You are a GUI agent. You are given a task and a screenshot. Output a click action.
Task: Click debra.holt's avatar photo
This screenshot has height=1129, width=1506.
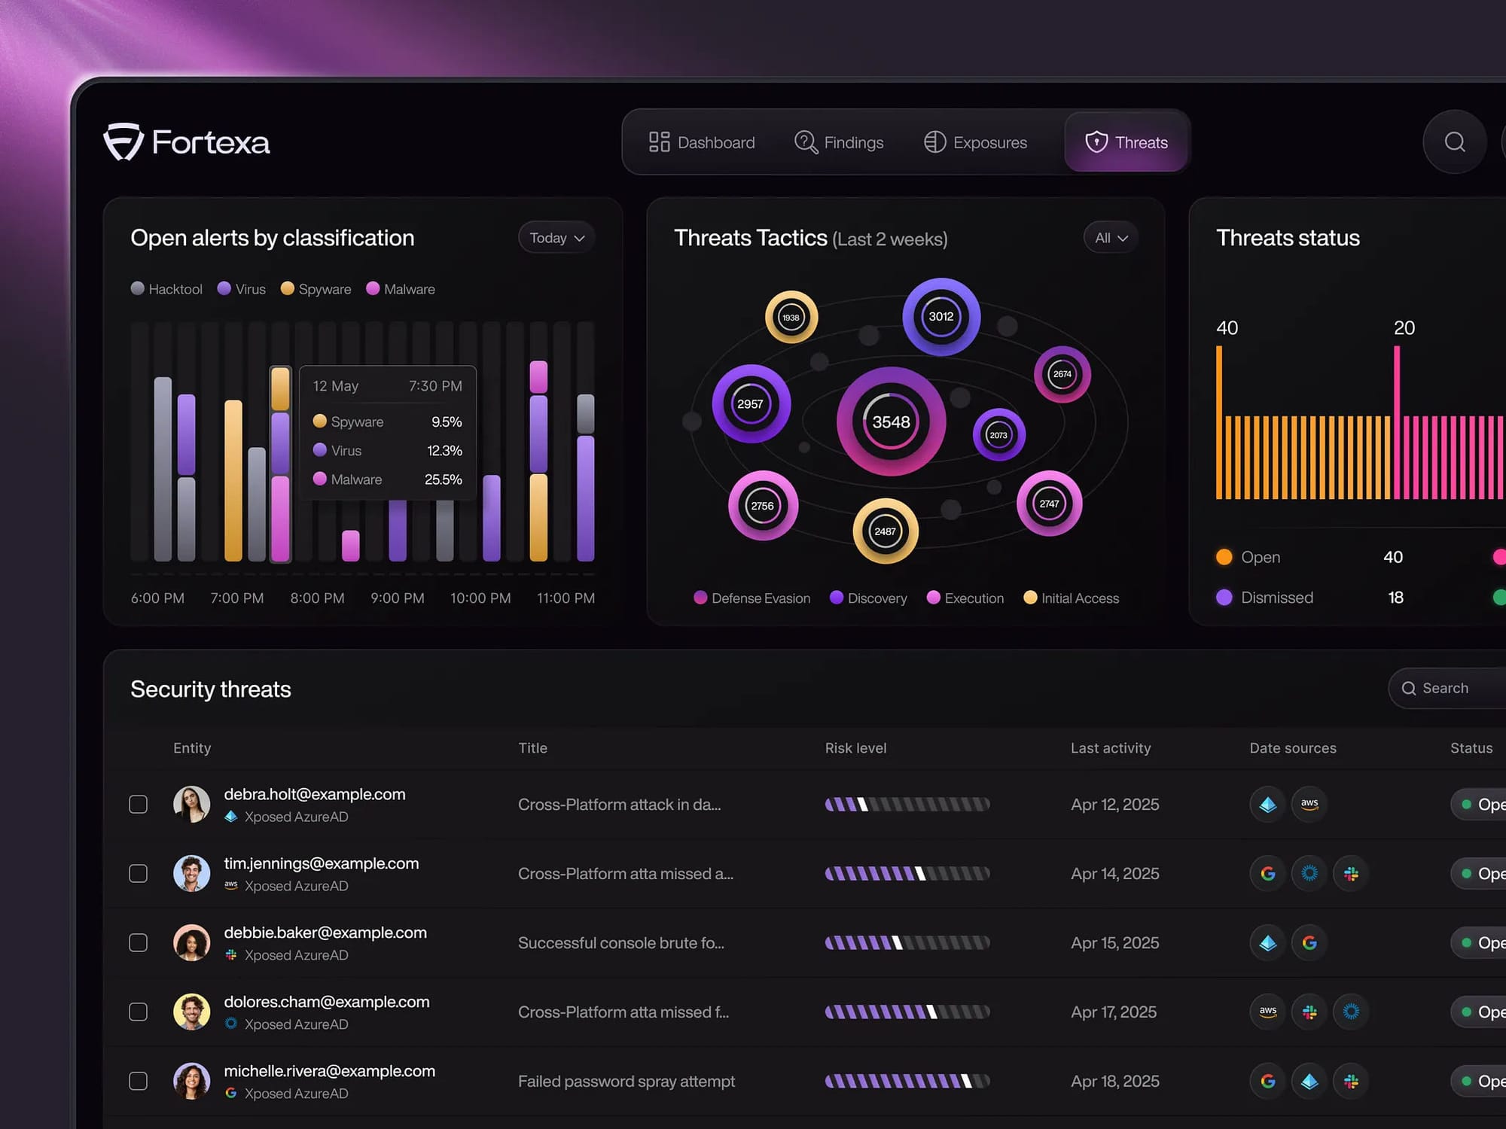(191, 804)
